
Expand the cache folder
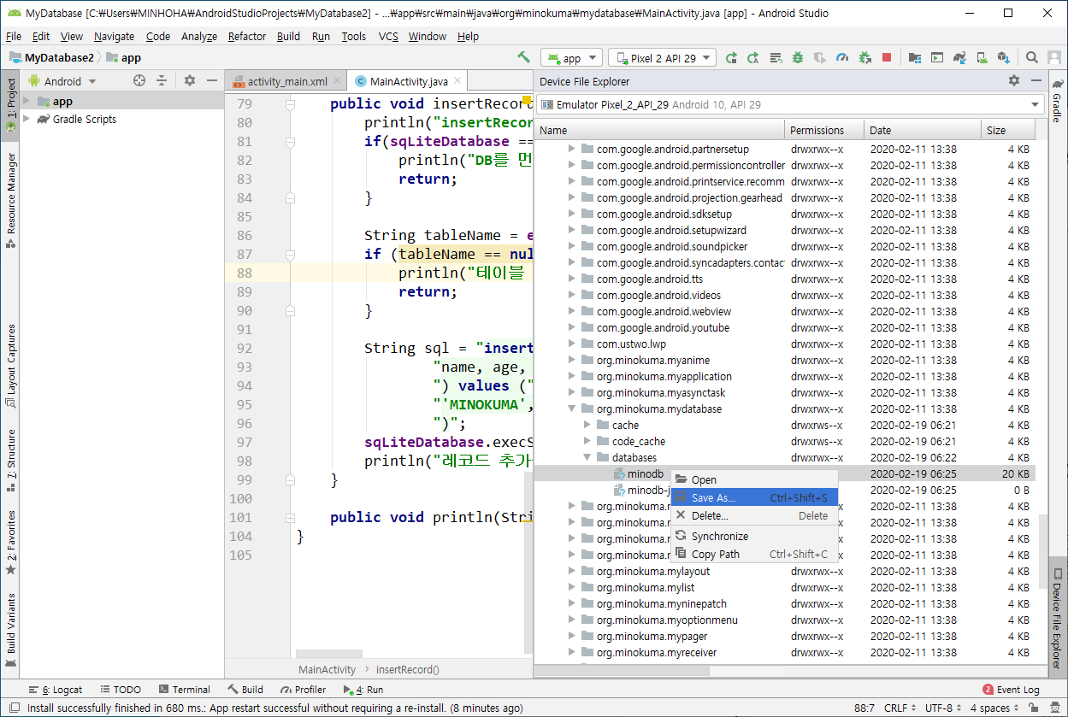pos(588,425)
